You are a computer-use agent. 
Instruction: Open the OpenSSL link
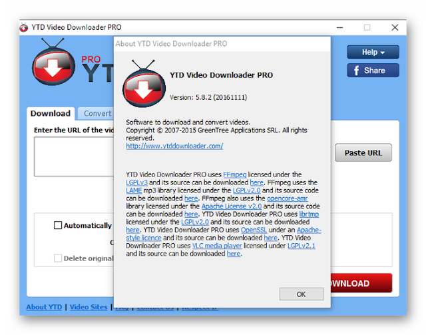pos(254,230)
